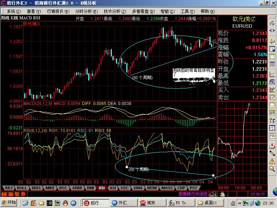Switch to the ASI indicator tab
This screenshot has height=208, width=277.
pos(113,188)
